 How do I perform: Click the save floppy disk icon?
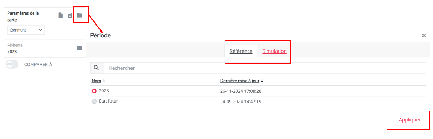click(x=70, y=15)
